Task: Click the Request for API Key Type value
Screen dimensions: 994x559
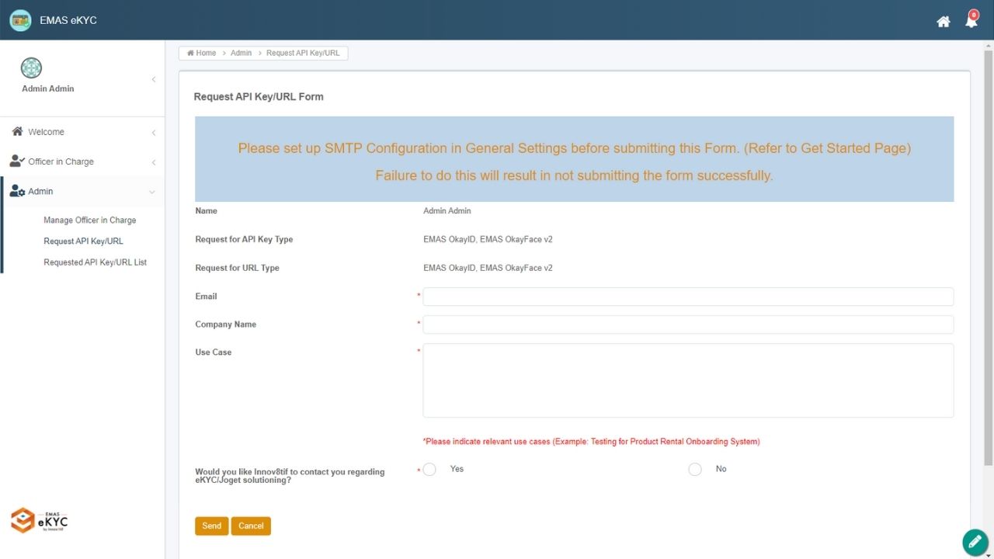Action: click(x=488, y=239)
